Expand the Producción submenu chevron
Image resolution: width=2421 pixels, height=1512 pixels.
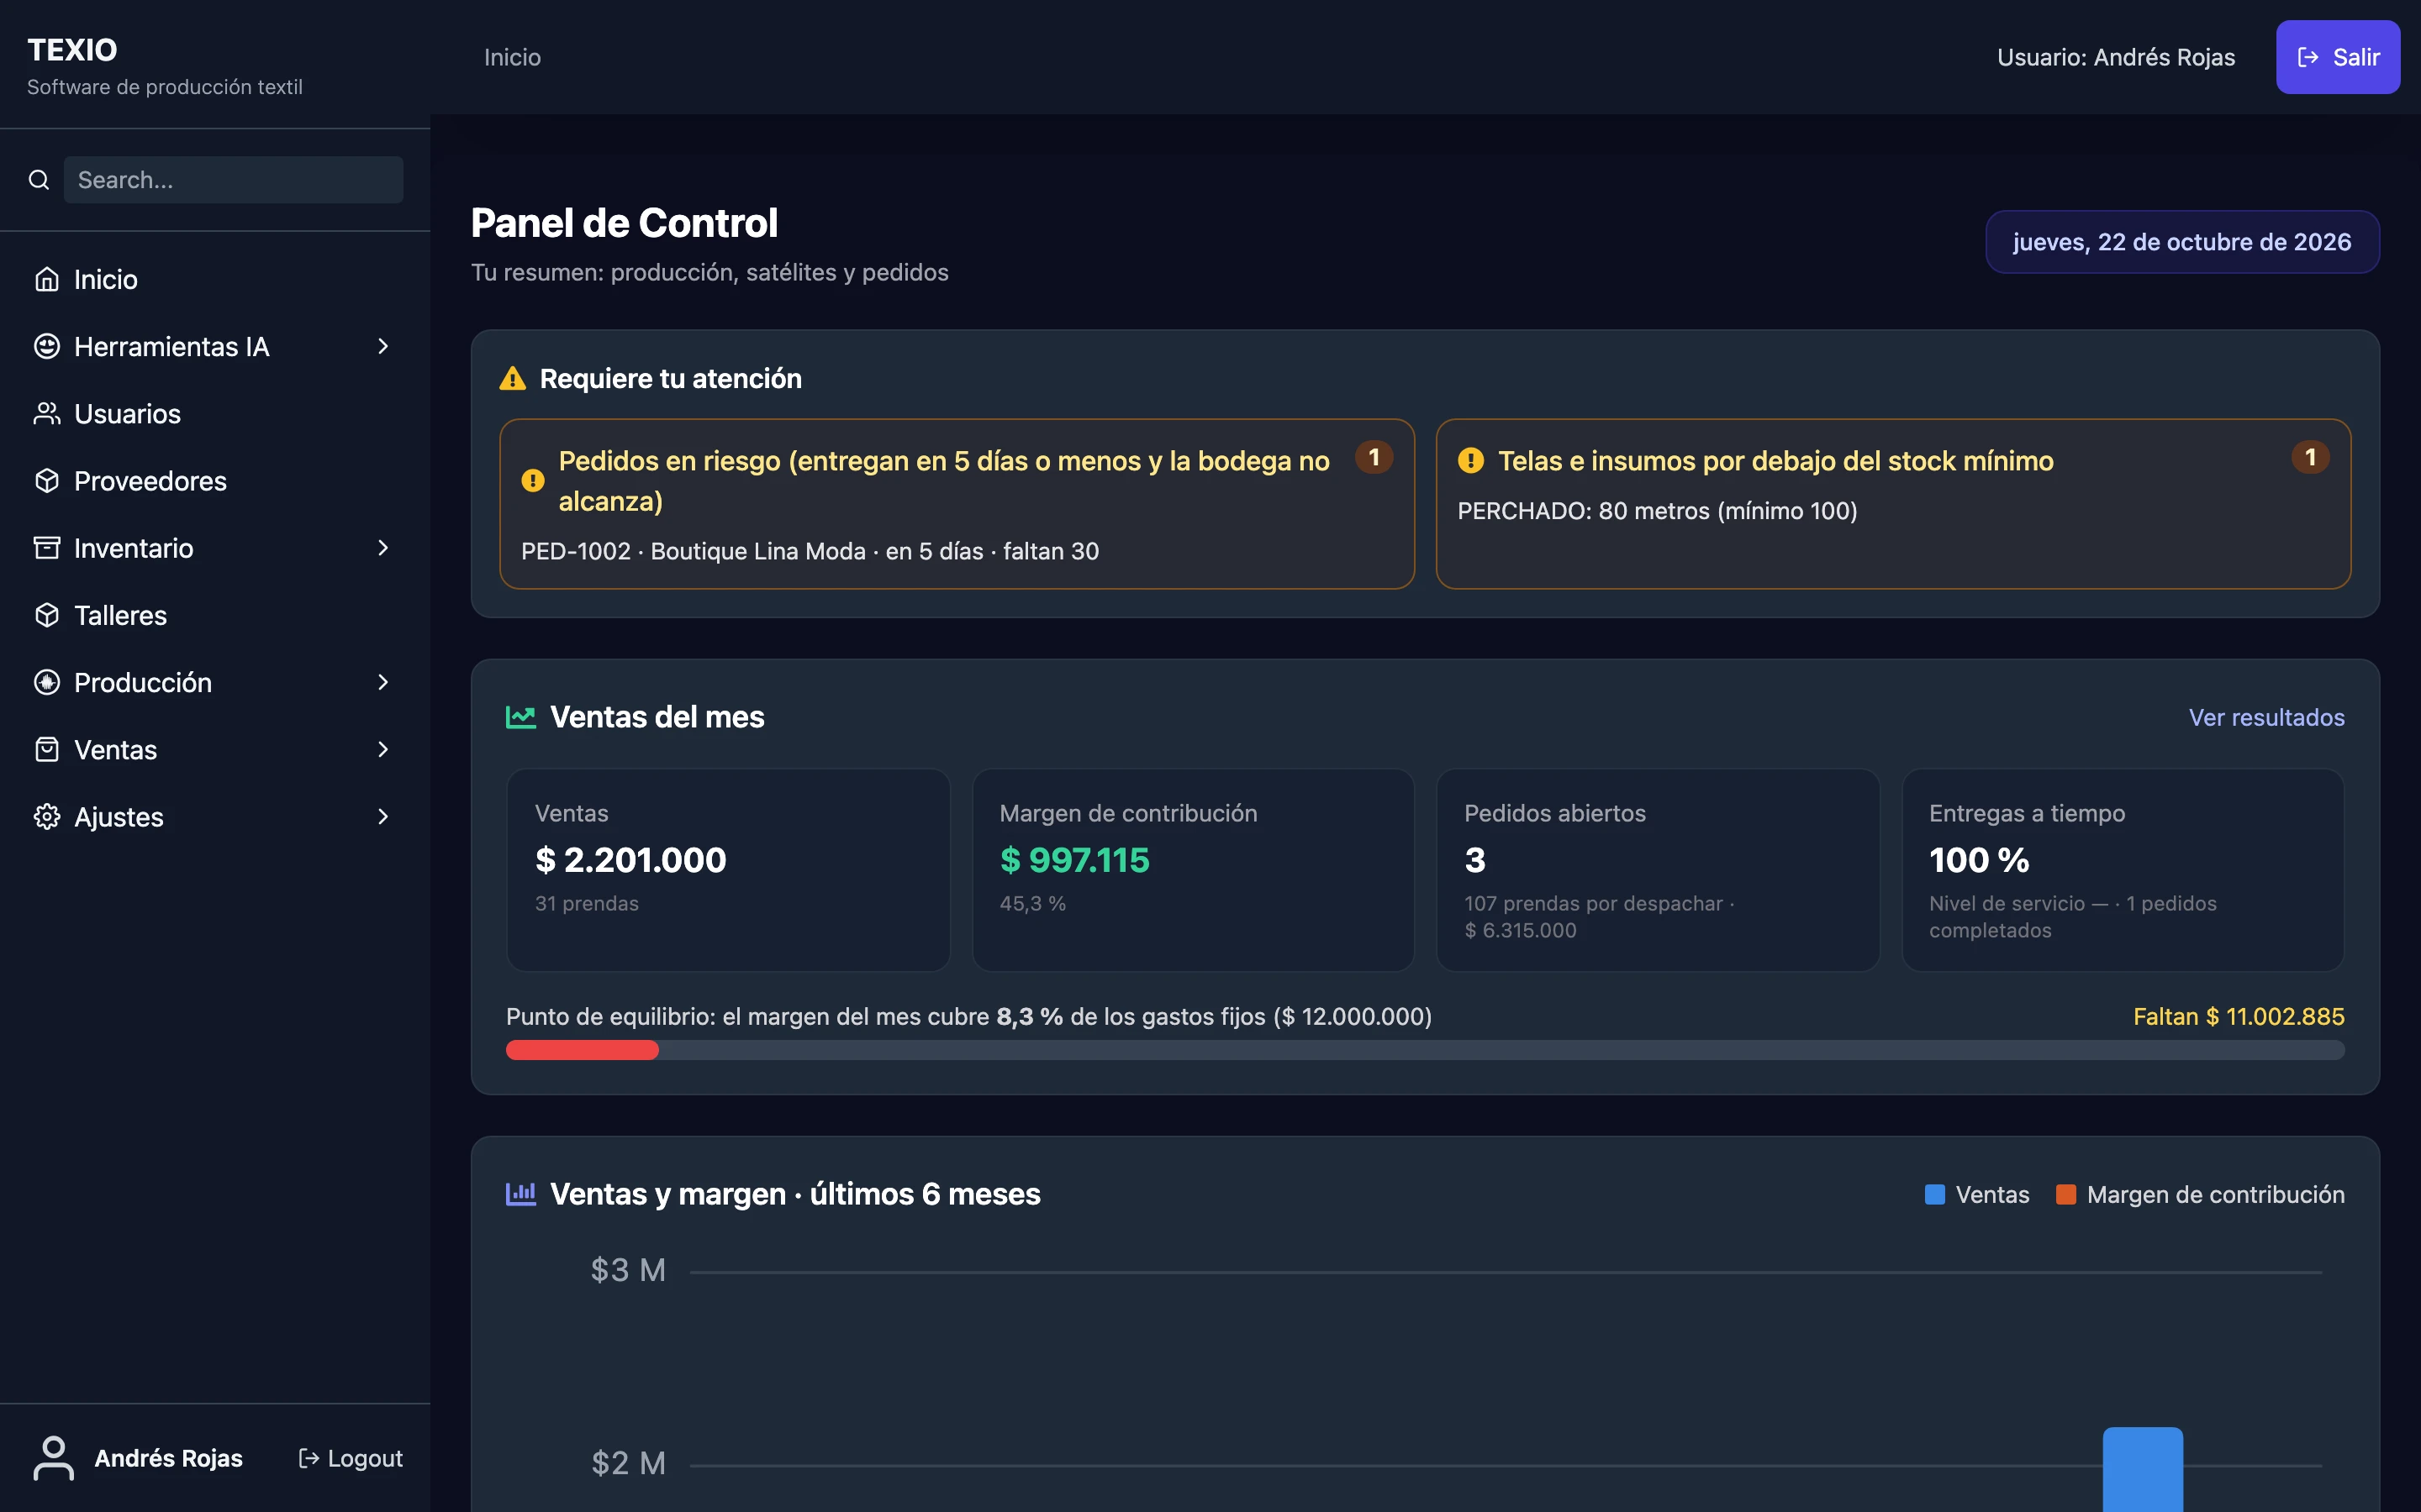pyautogui.click(x=382, y=682)
